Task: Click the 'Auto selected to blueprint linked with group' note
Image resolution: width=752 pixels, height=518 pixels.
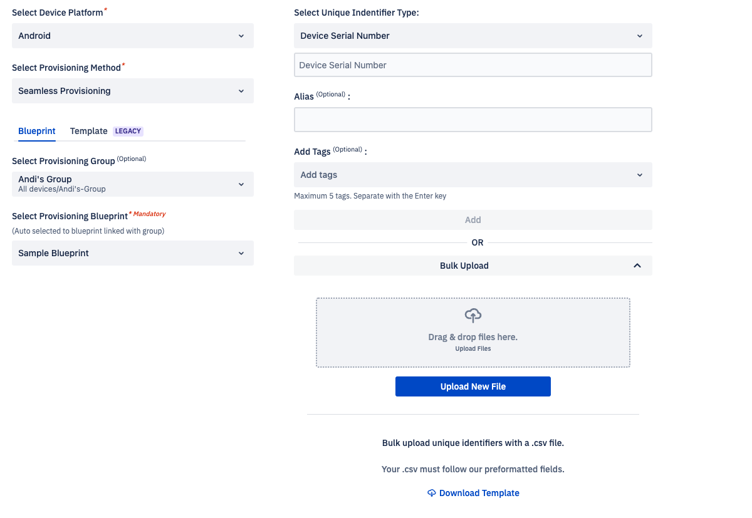Action: 88,231
